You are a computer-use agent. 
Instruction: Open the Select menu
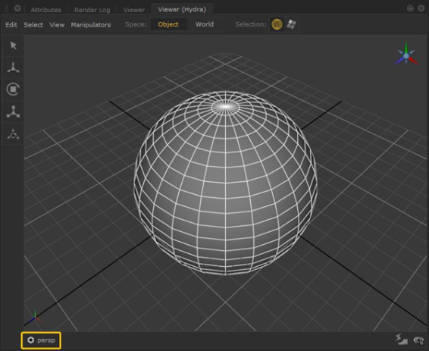pos(33,25)
